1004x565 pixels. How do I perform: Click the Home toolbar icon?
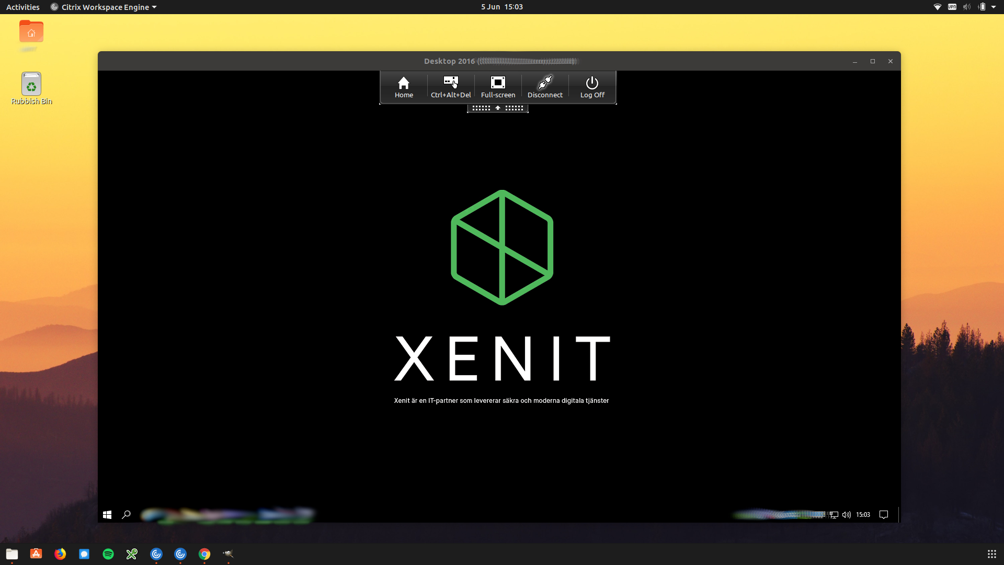(x=404, y=87)
